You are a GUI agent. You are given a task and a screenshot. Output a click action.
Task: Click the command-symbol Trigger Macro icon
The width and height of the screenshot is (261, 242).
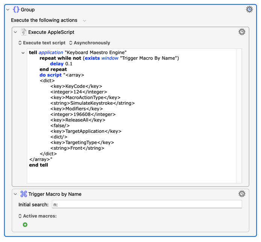(24, 194)
